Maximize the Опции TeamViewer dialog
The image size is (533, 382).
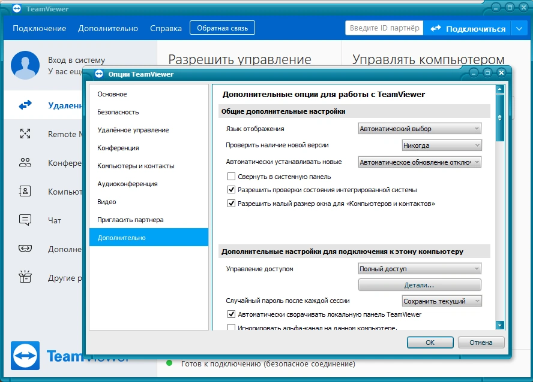[x=487, y=72]
